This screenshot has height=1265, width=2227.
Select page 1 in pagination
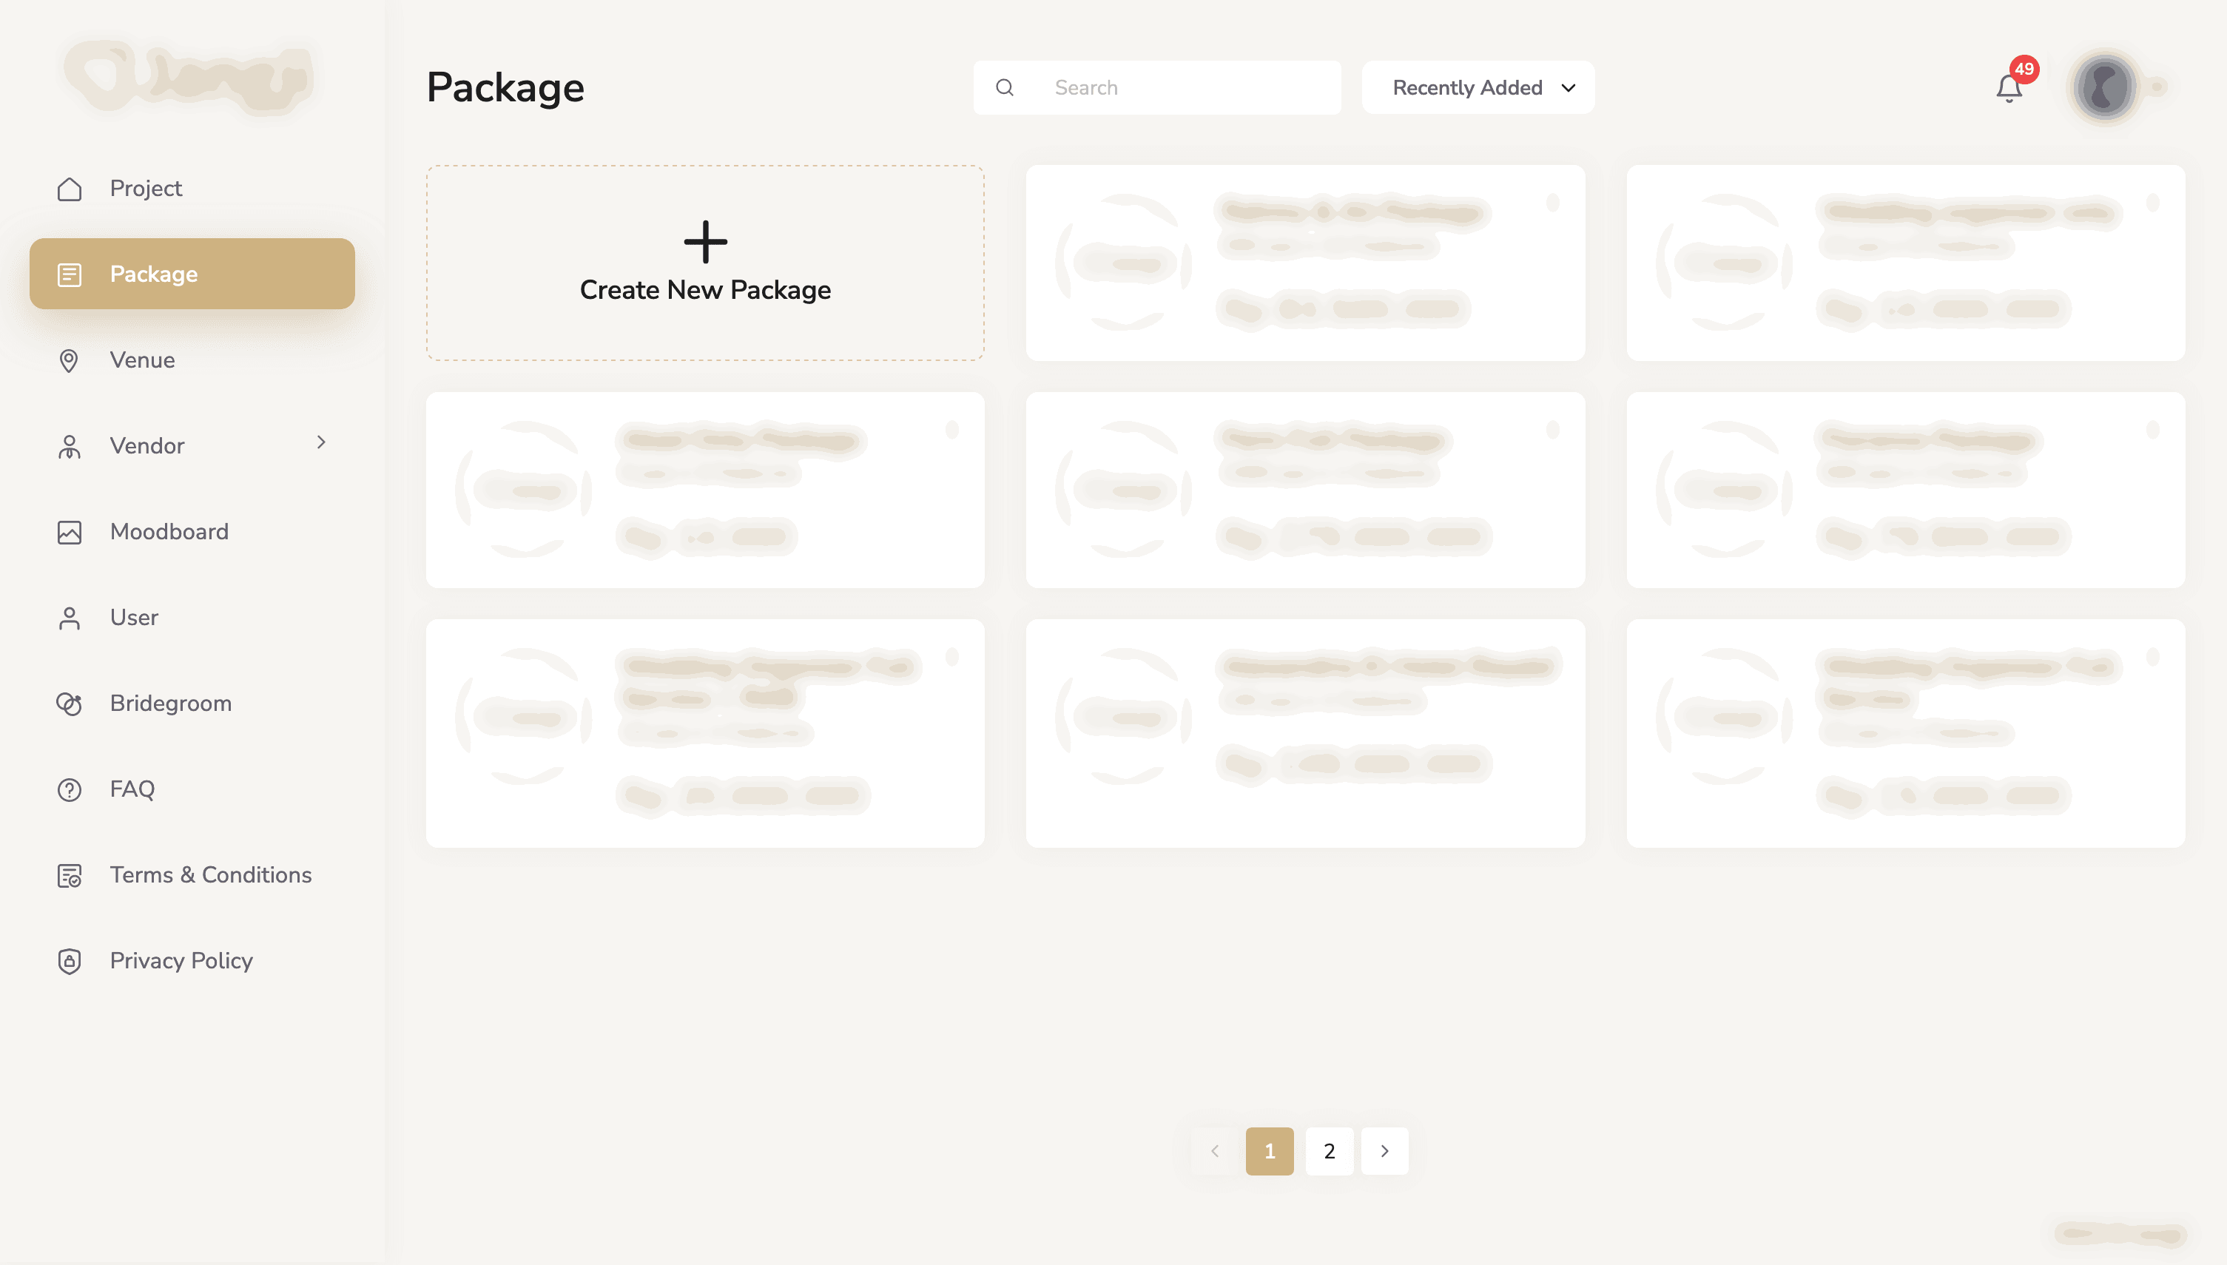pos(1270,1151)
